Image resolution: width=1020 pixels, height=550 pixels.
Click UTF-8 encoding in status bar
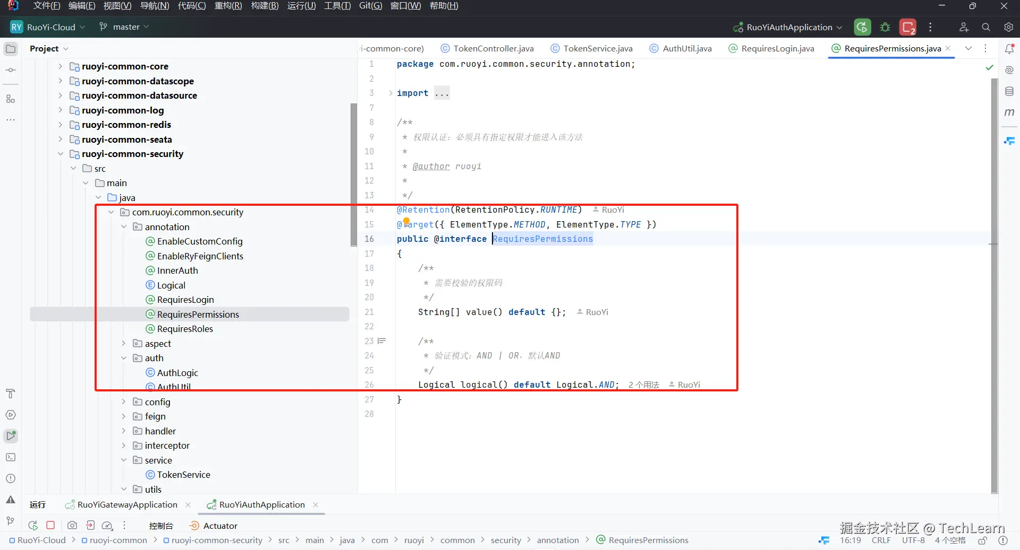point(913,540)
